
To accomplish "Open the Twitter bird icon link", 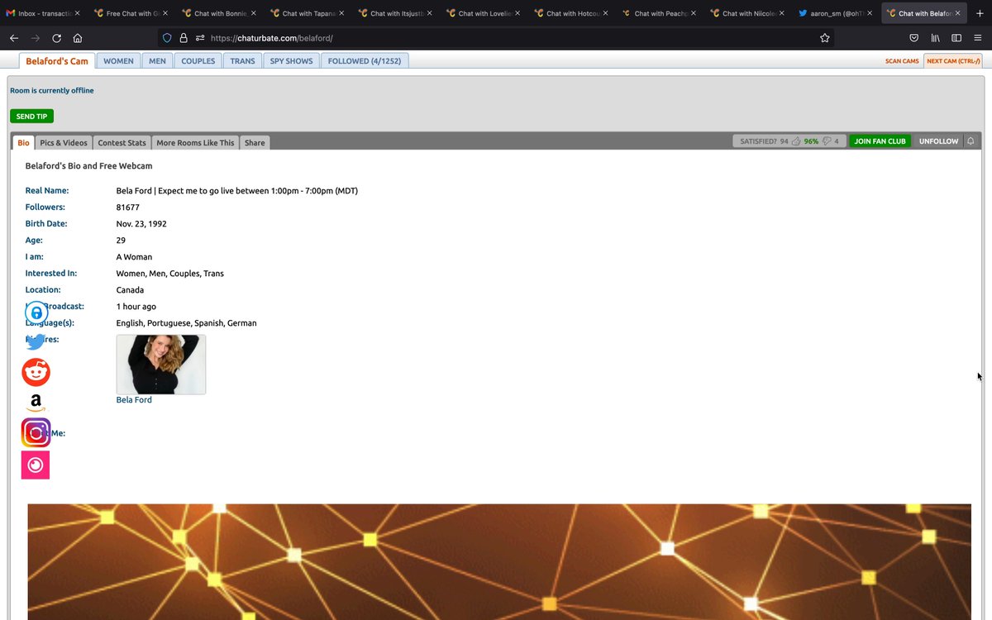I will click(x=36, y=341).
